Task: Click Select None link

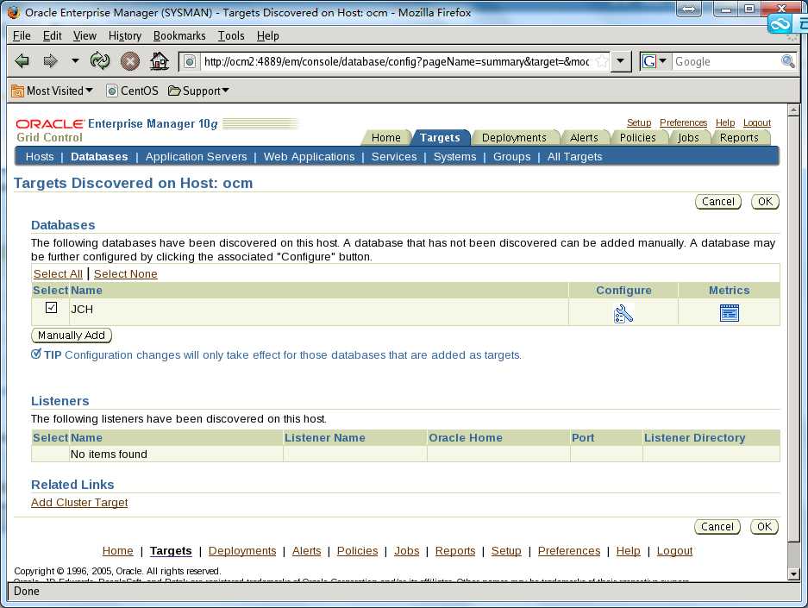Action: (126, 274)
